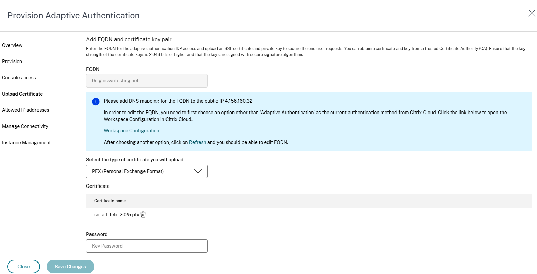537x274 pixels.
Task: Navigate to Allowed IP addresses
Action: pos(26,110)
